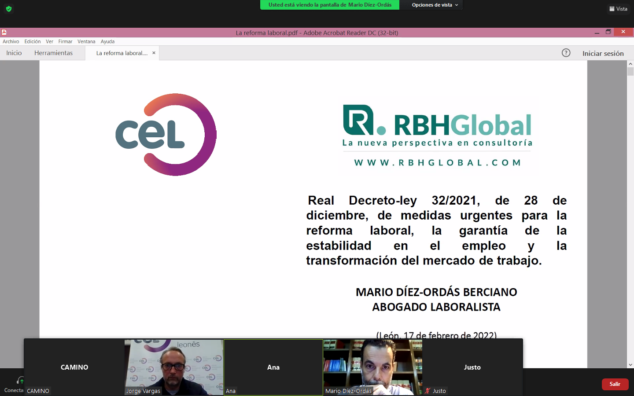Open the Ayuda menu
Image resolution: width=634 pixels, height=396 pixels.
coord(107,41)
